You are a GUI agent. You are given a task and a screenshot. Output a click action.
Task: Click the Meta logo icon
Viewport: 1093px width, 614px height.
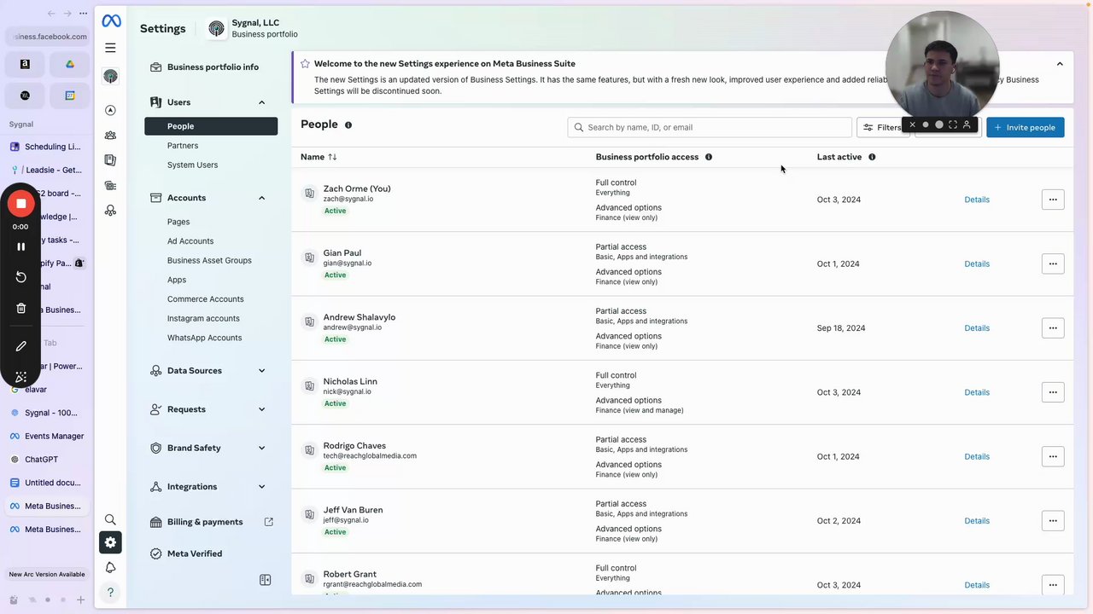pos(111,21)
